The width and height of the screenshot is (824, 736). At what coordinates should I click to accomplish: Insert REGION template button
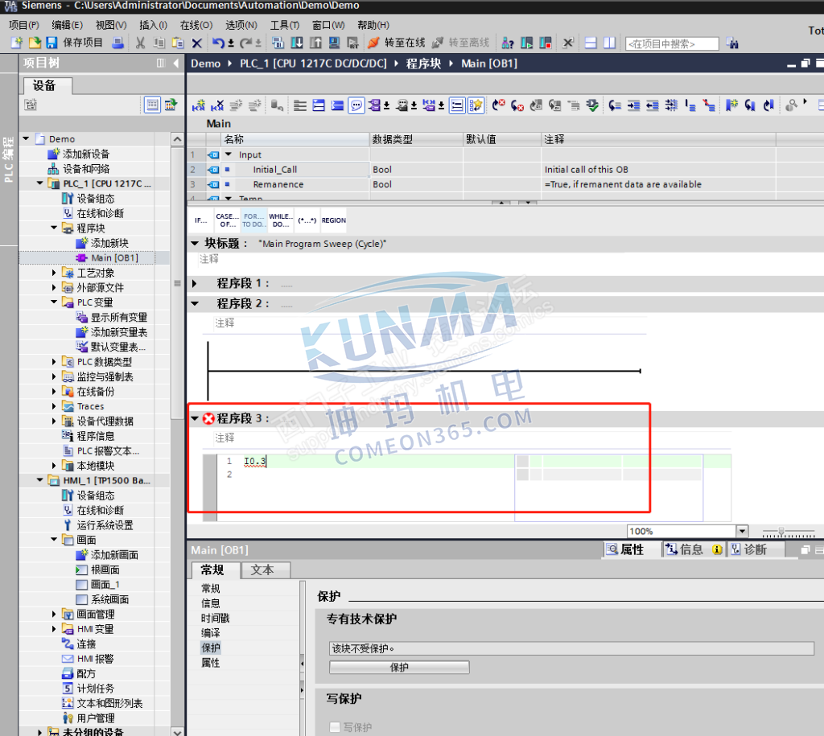tap(334, 220)
